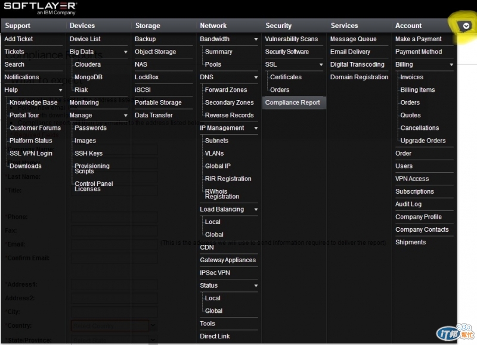The image size is (477, 345).
Task: Open Gateway Appliances
Action: [228, 260]
